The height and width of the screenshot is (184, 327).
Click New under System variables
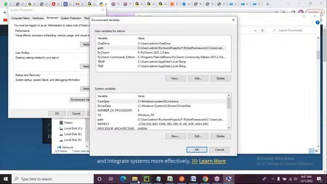(175, 136)
